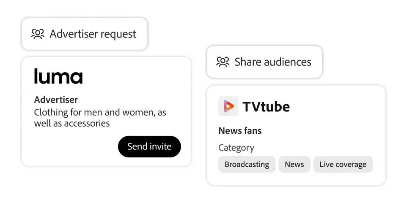Image resolution: width=407 pixels, height=203 pixels.
Task: Click blank area right of News fans
Action: tap(322, 131)
